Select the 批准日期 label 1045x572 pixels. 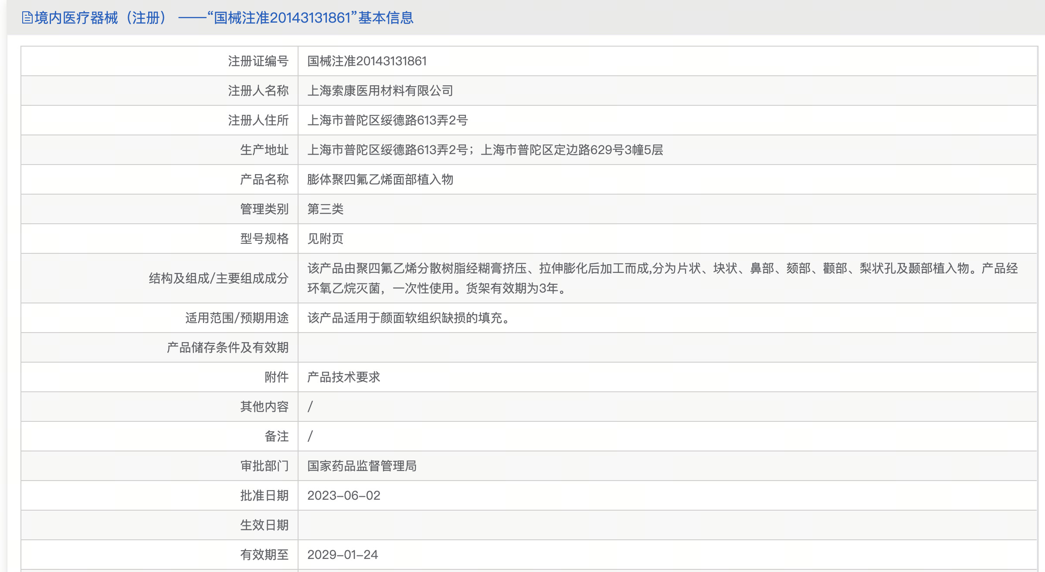[264, 495]
